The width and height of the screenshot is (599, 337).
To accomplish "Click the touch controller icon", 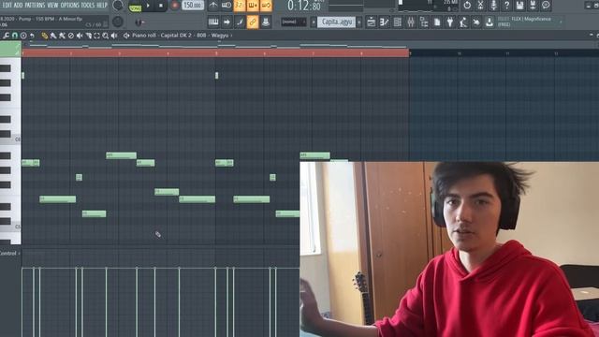I will click(476, 22).
